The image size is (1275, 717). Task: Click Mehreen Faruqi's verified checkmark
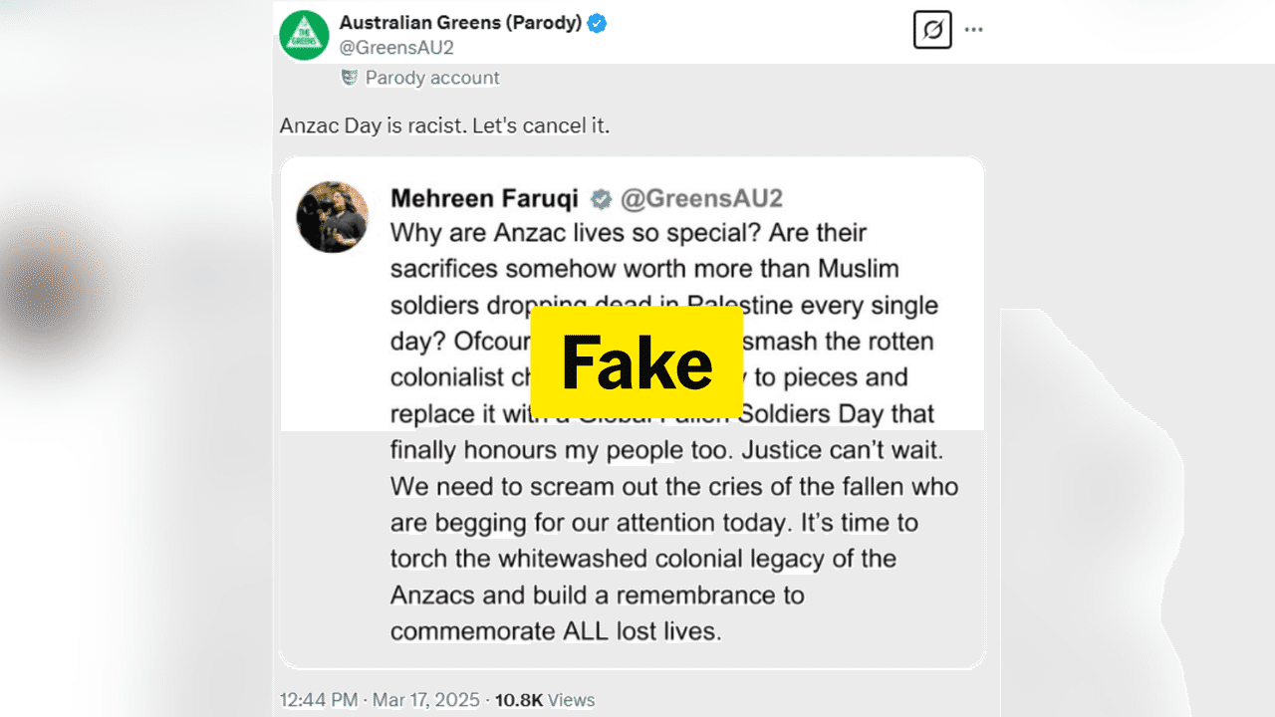(x=600, y=198)
